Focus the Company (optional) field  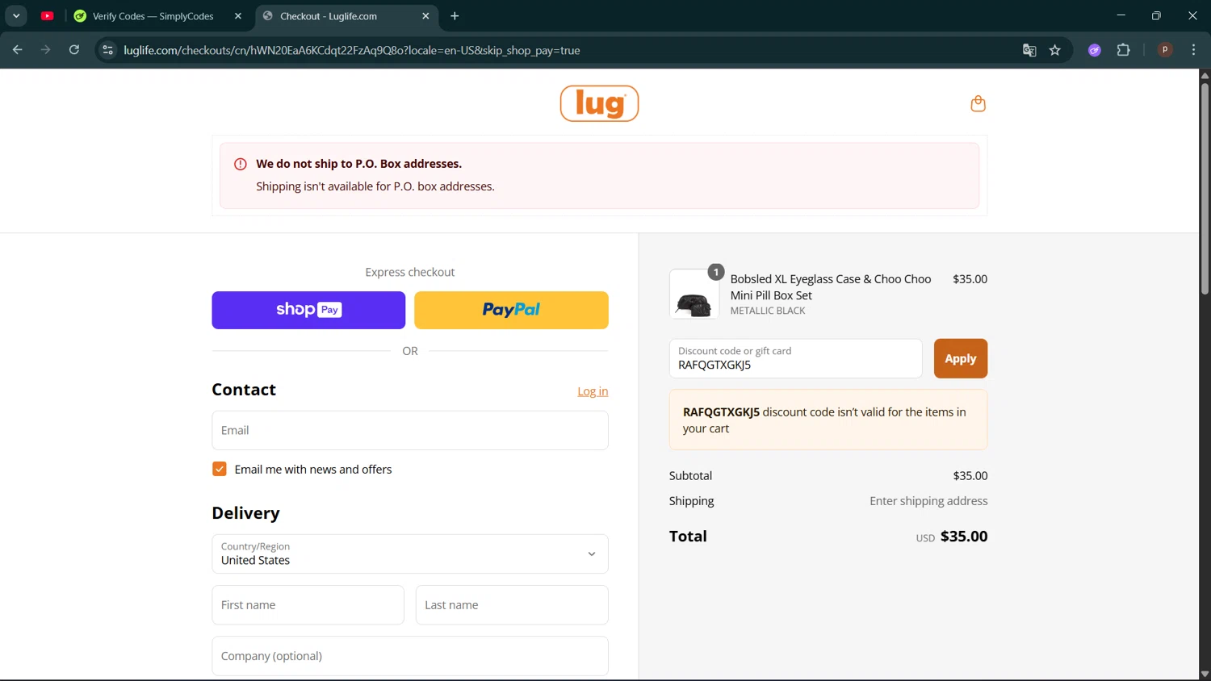410,656
